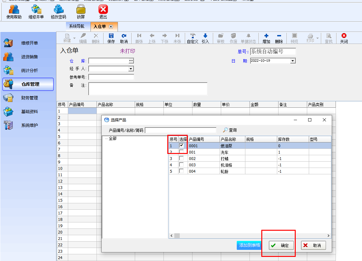Focus the 产品编号/名称/简码 search field
This screenshot has width=362, height=261.
[181, 130]
